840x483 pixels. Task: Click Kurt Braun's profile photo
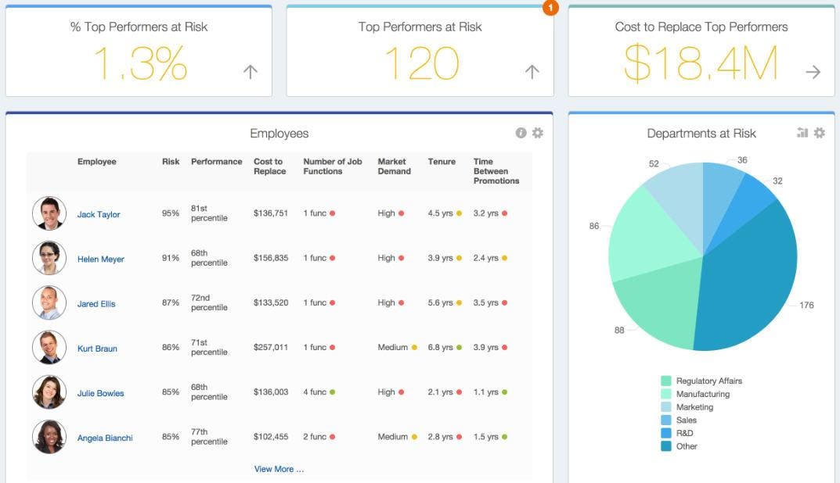tap(49, 347)
